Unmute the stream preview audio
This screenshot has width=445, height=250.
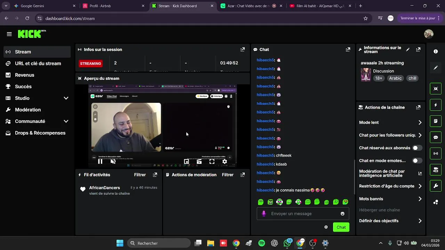(x=113, y=161)
